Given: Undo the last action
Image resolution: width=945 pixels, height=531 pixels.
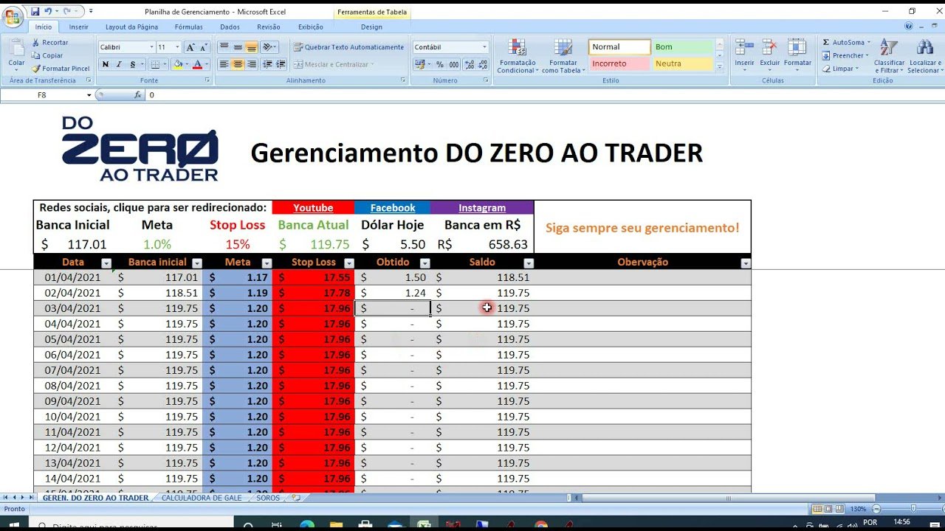Looking at the screenshot, I should (48, 12).
